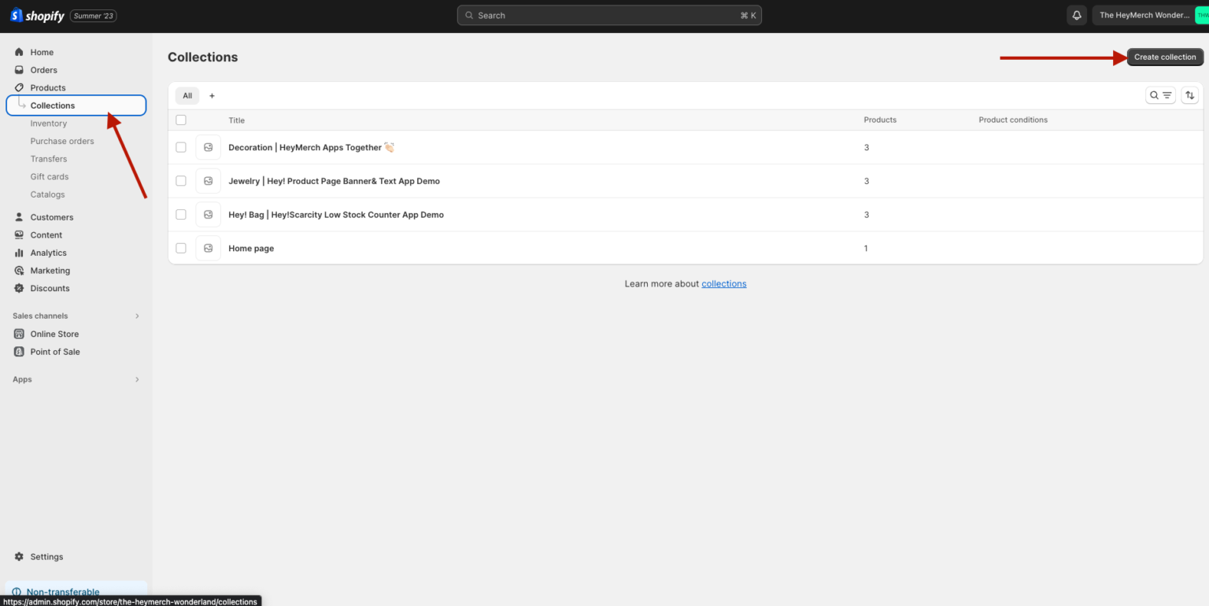Screen dimensions: 1209x606
Task: Check the Home page collection checkbox
Action: [x=181, y=248]
